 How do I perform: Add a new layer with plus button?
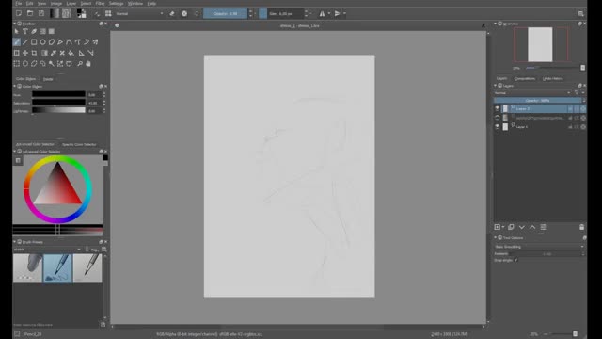click(x=498, y=227)
